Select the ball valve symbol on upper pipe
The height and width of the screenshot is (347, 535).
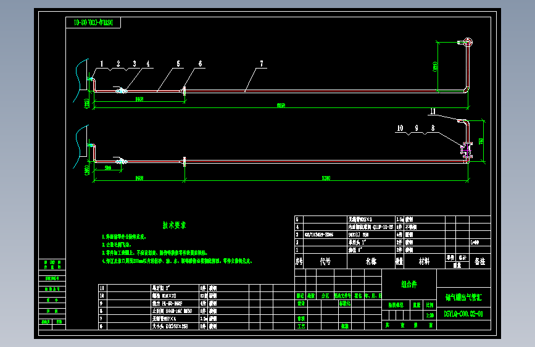[121, 91]
